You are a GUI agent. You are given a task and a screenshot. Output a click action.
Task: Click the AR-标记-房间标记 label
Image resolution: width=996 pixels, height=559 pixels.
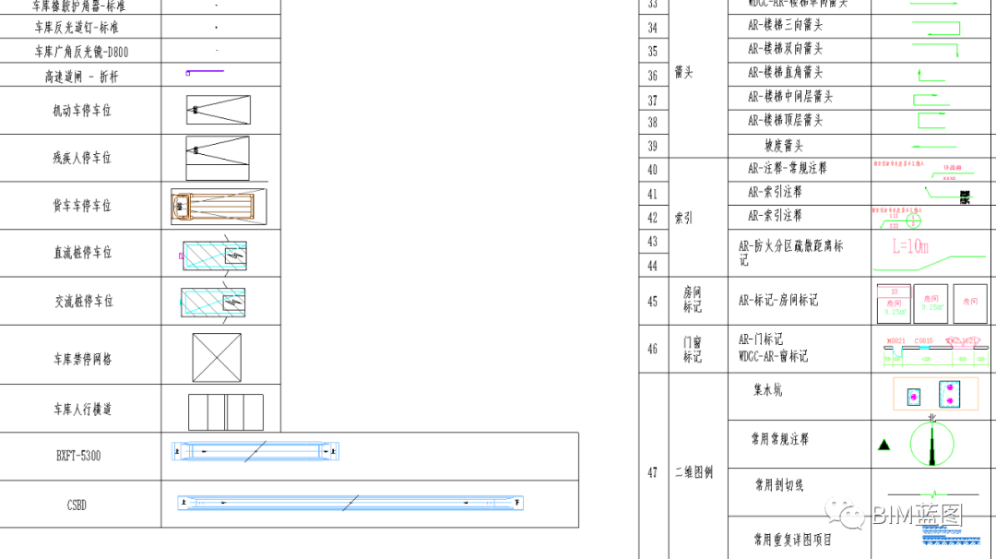pyautogui.click(x=778, y=300)
